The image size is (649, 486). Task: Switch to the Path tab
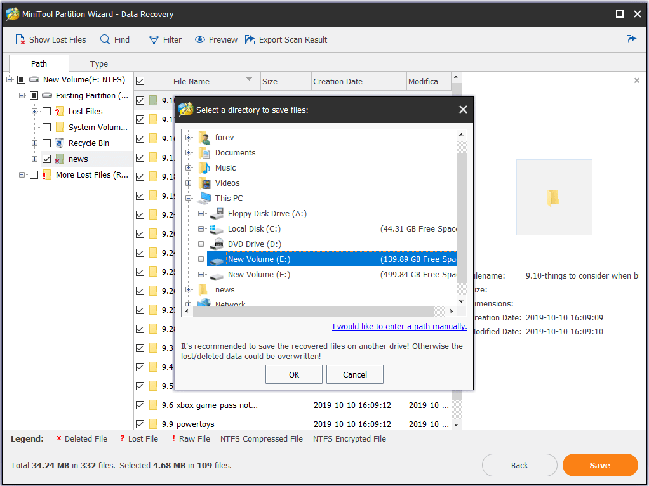(39, 63)
